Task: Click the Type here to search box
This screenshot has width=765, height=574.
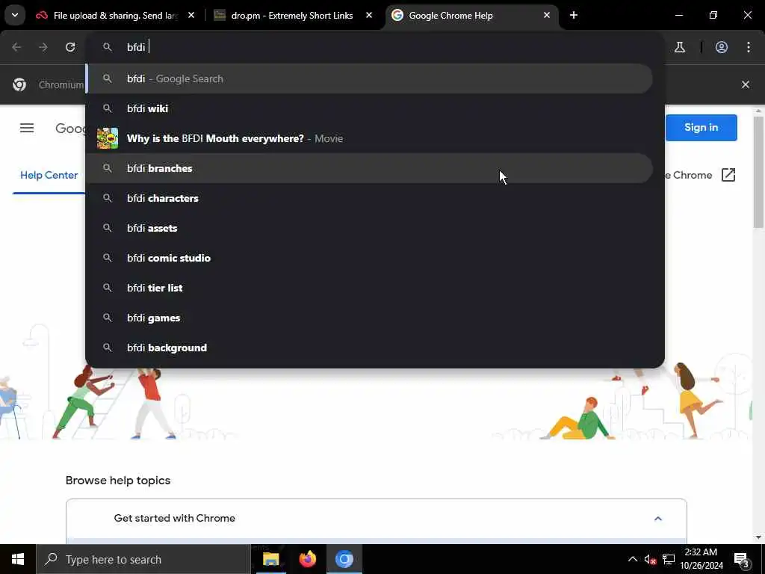Action: pyautogui.click(x=143, y=559)
